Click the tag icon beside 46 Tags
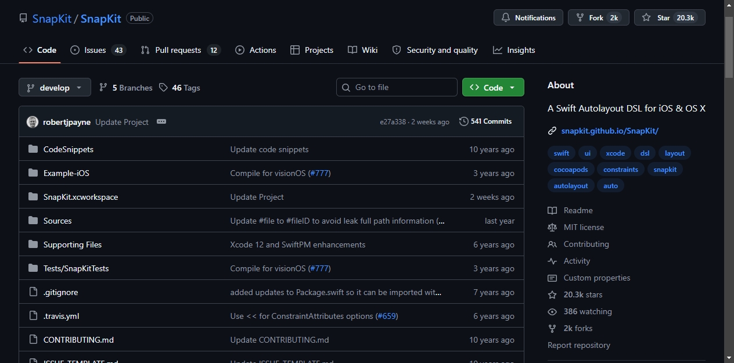The image size is (734, 363). tap(163, 87)
